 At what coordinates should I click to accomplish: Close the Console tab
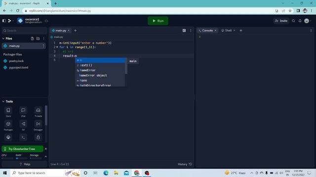pyautogui.click(x=215, y=30)
